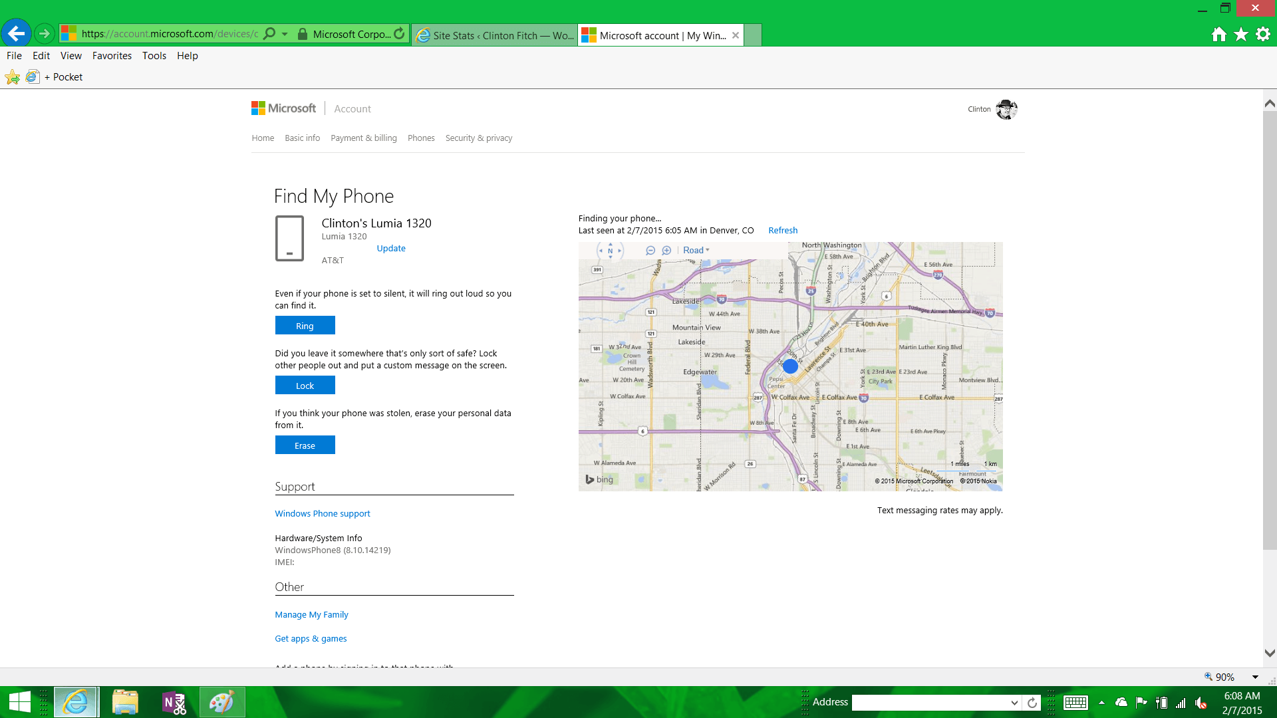This screenshot has width=1277, height=718.
Task: Click the scrollbar up arrow
Action: (1270, 104)
